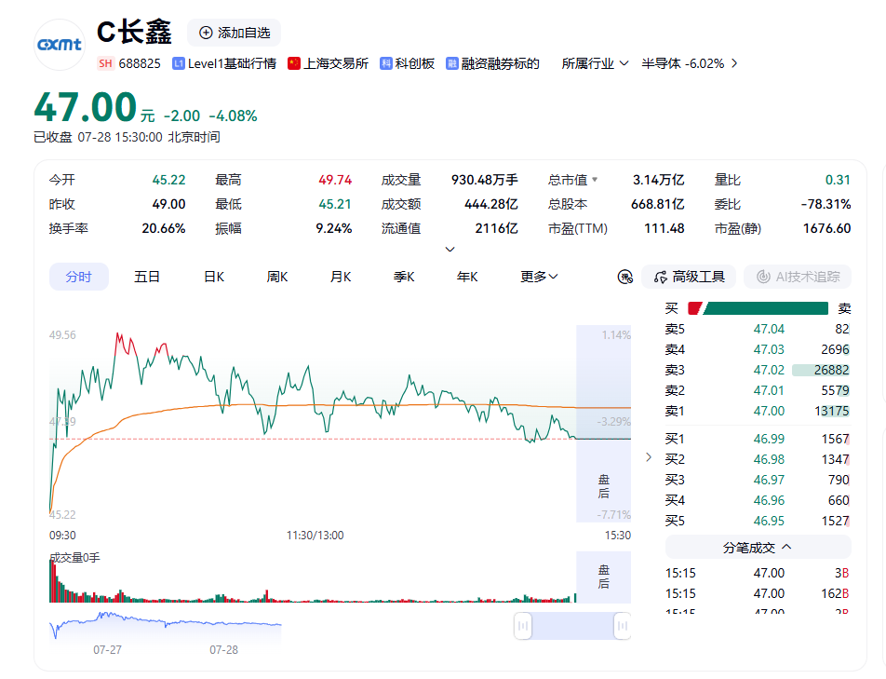Click the 市盈(TTM) value 111.48
Viewport: 886px width, 679px height.
[x=664, y=228]
